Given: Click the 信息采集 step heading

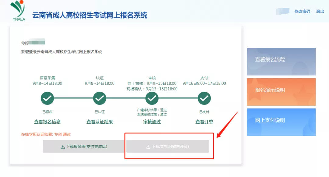Looking at the screenshot, I should 47,78.
